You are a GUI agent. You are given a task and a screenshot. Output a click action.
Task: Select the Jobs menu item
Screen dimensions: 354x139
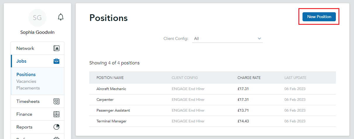37,61
